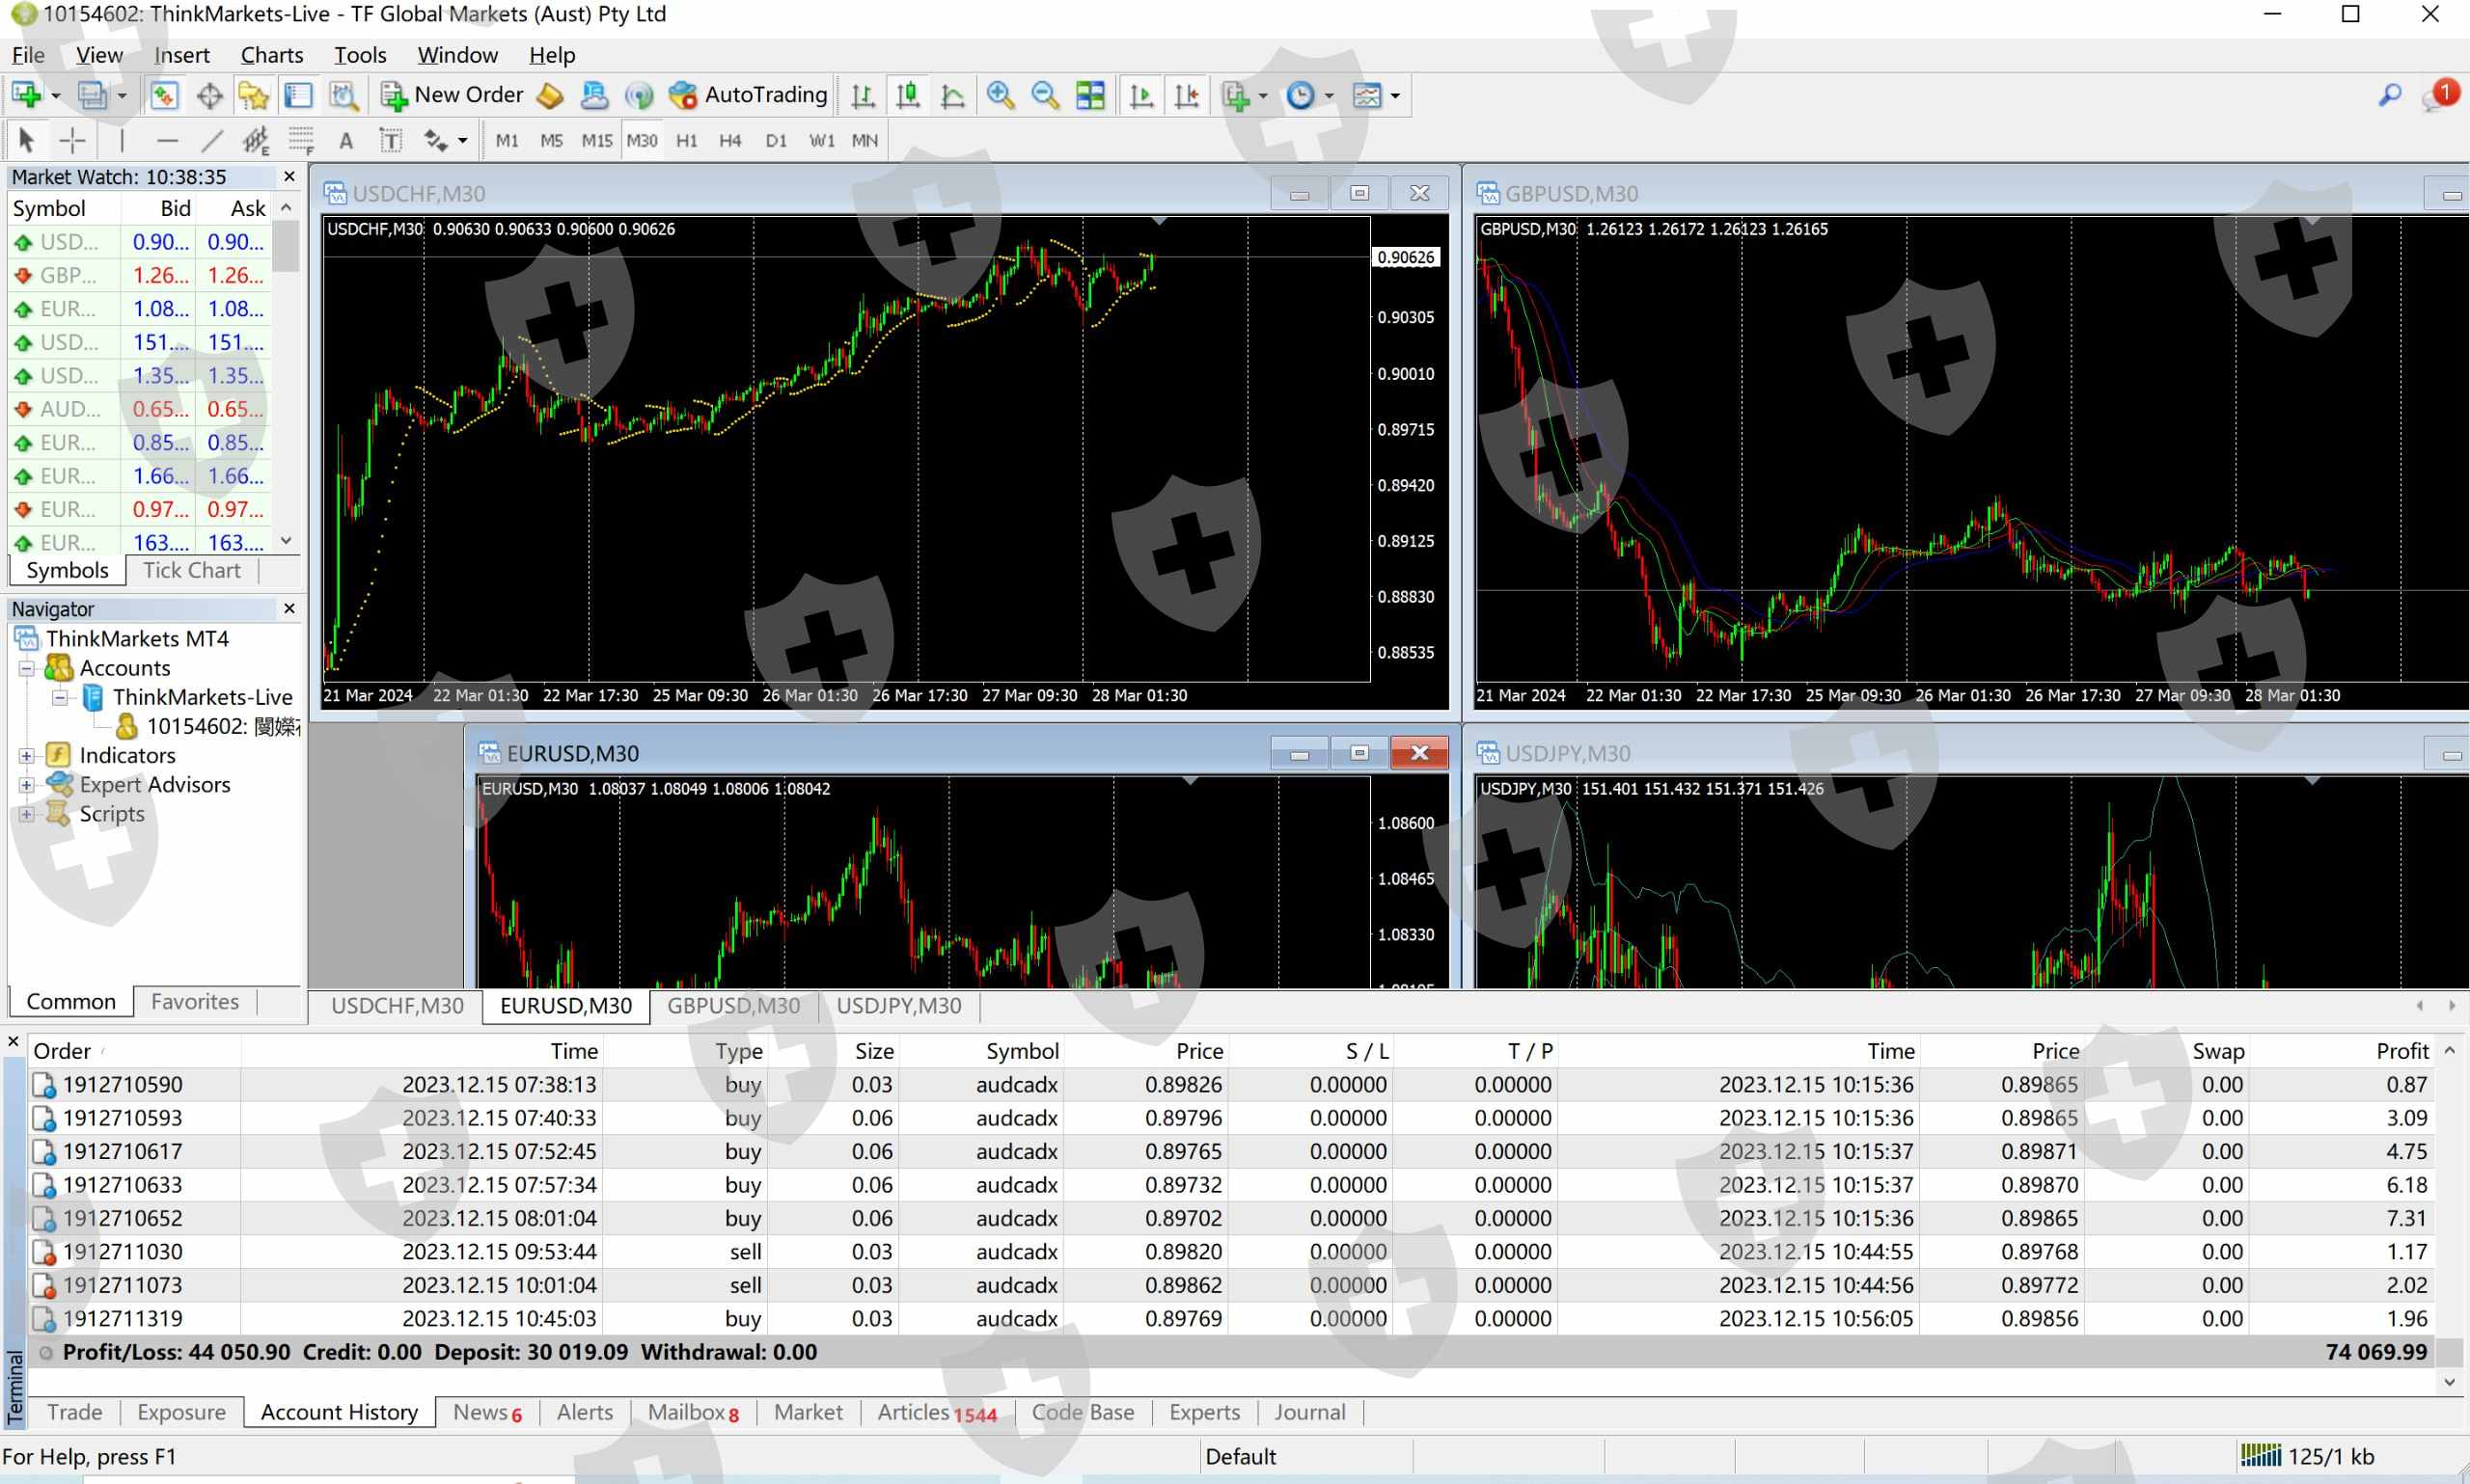Select the text label 'A' tool
2470x1484 pixels.
346,141
